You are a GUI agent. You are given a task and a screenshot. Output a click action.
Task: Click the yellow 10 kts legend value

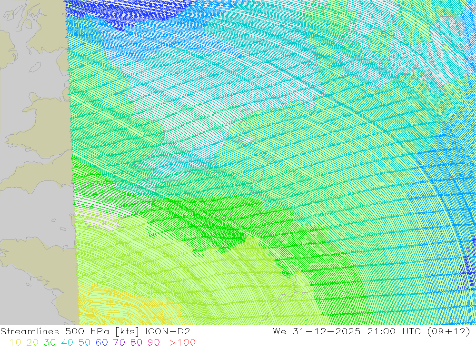click(x=15, y=343)
